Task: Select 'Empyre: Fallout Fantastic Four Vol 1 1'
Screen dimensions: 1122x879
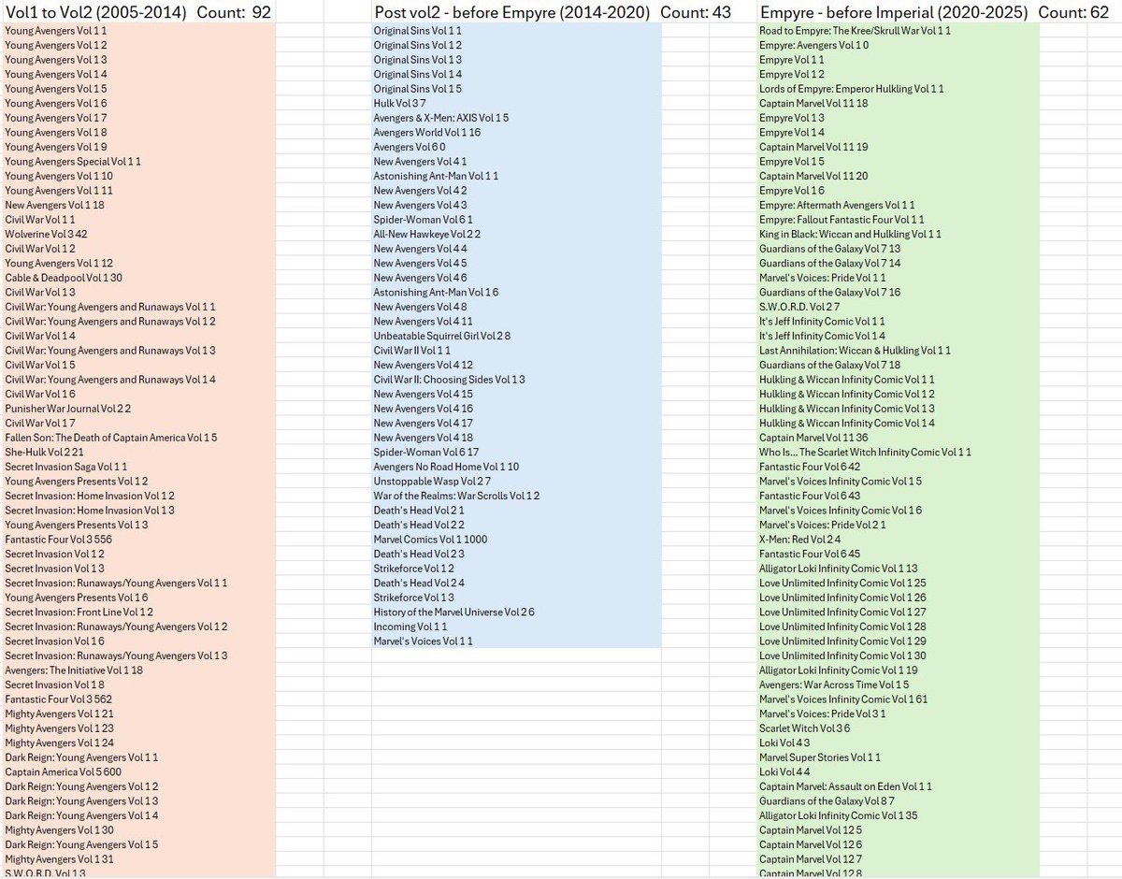Action: 843,220
